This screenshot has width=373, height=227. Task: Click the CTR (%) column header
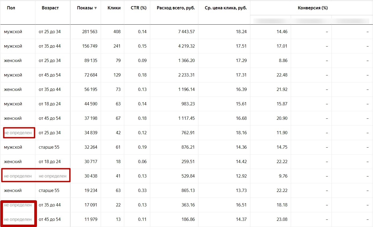[139, 8]
